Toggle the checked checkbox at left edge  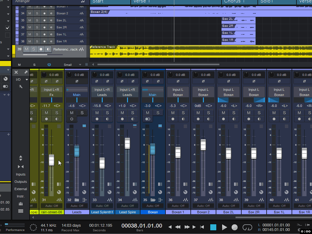point(8,28)
